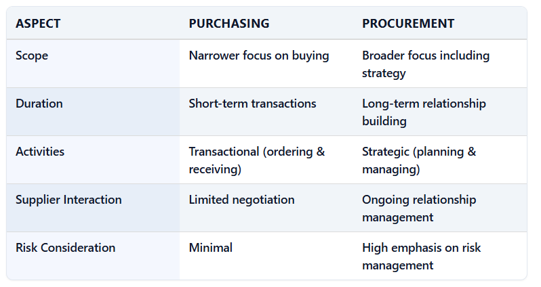This screenshot has width=541, height=287.
Task: Click the 'Short-term transactions' cell
Action: pyautogui.click(x=252, y=104)
